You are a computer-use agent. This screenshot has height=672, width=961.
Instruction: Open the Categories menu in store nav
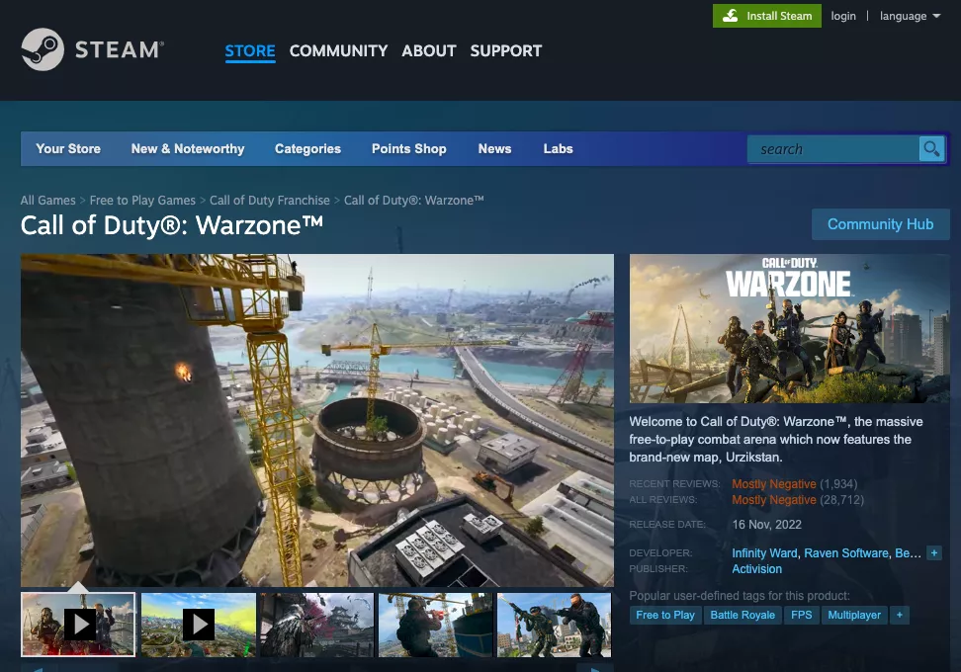[307, 149]
